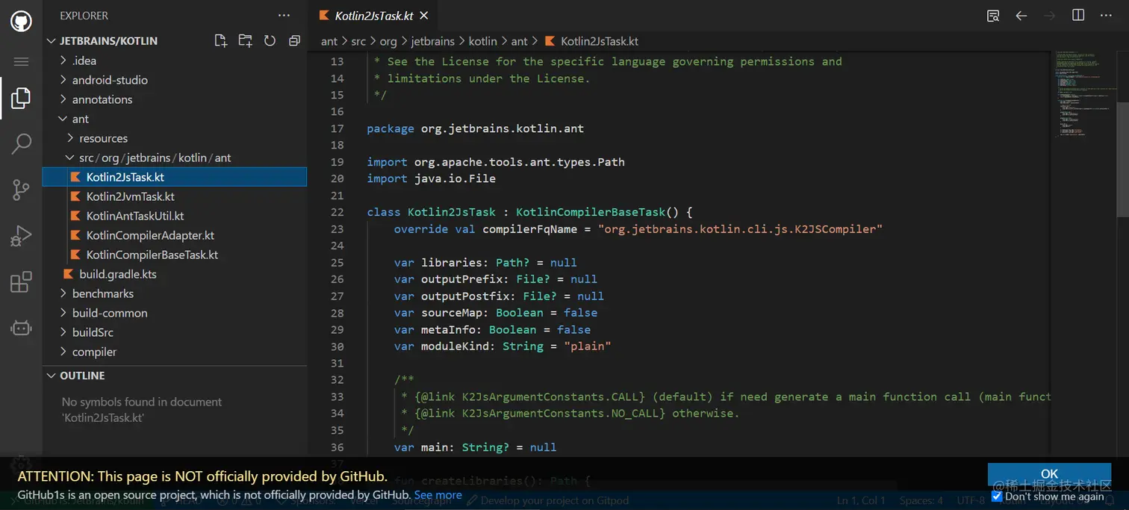Expand the resources folder
This screenshot has width=1129, height=510.
click(103, 138)
